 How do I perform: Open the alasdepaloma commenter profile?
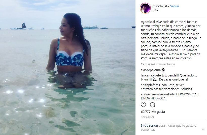click(x=151, y=70)
